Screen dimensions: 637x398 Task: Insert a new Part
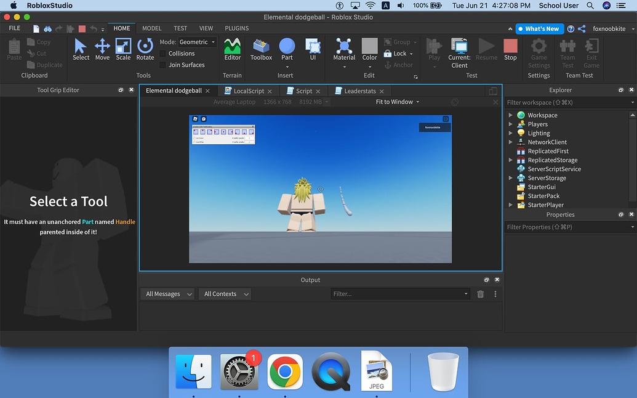pyautogui.click(x=287, y=49)
